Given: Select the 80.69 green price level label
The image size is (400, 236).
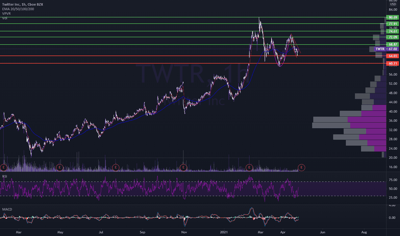Looking at the screenshot, I should [393, 17].
